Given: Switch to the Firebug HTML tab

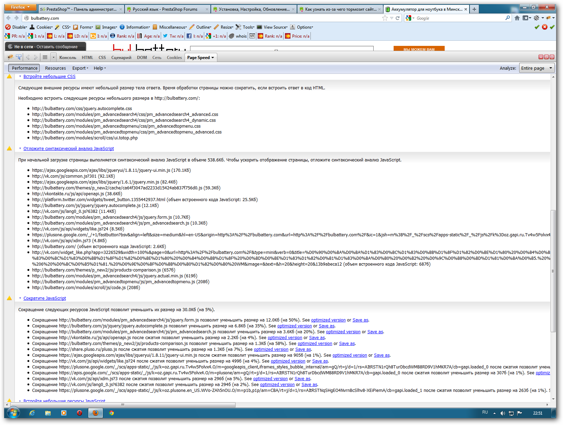Looking at the screenshot, I should point(87,58).
